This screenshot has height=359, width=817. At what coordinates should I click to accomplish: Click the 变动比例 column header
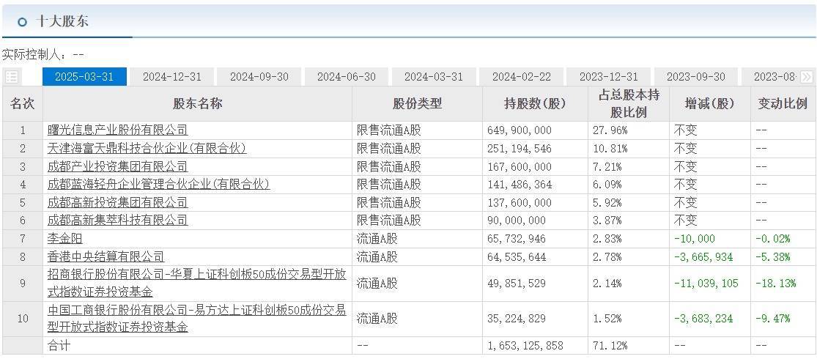pyautogui.click(x=783, y=104)
